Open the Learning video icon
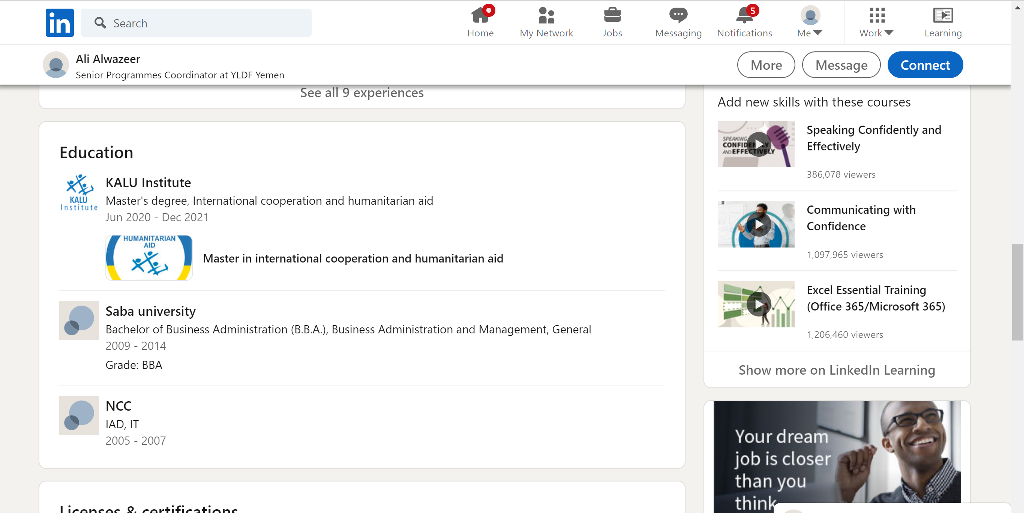Image resolution: width=1026 pixels, height=513 pixels. [943, 16]
